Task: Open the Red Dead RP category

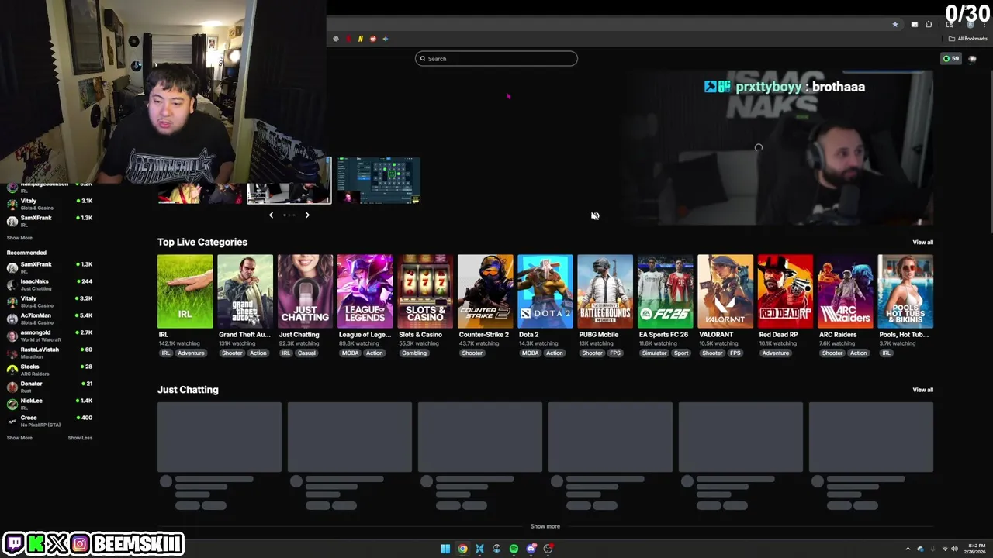Action: (x=786, y=291)
